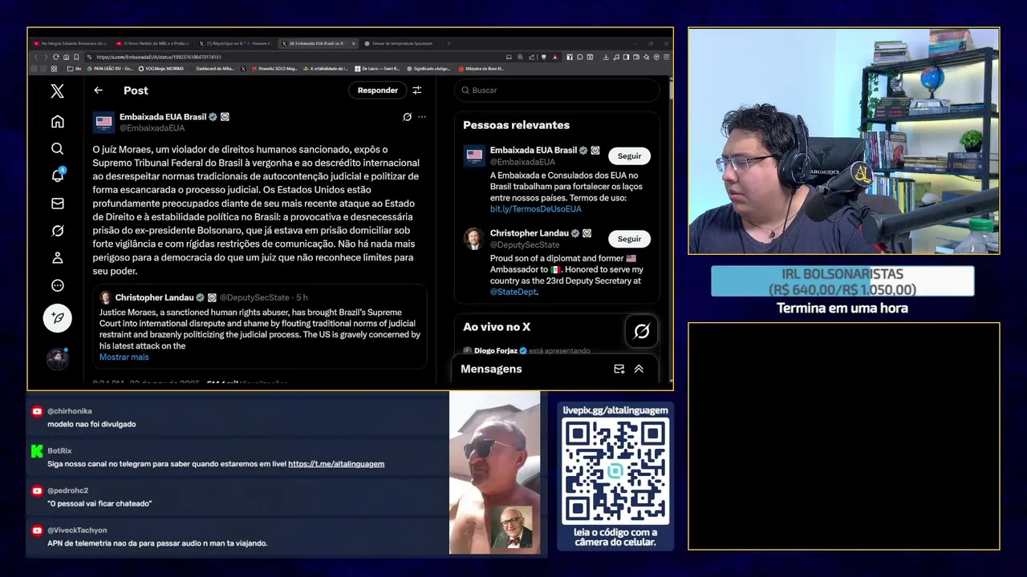
Task: Click the streamer webcam video
Action: 843,142
